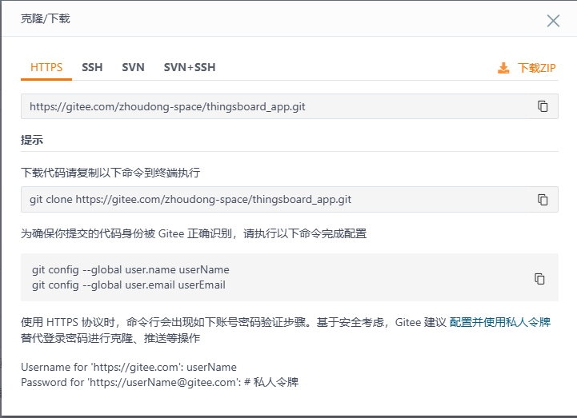Click the 下载代码请复制以下命令到终端执行 text
The height and width of the screenshot is (418, 577).
coord(110,173)
